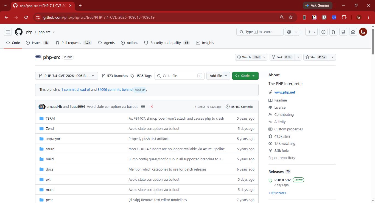
Task: Expand the green Code dropdown button
Action: [x=245, y=76]
